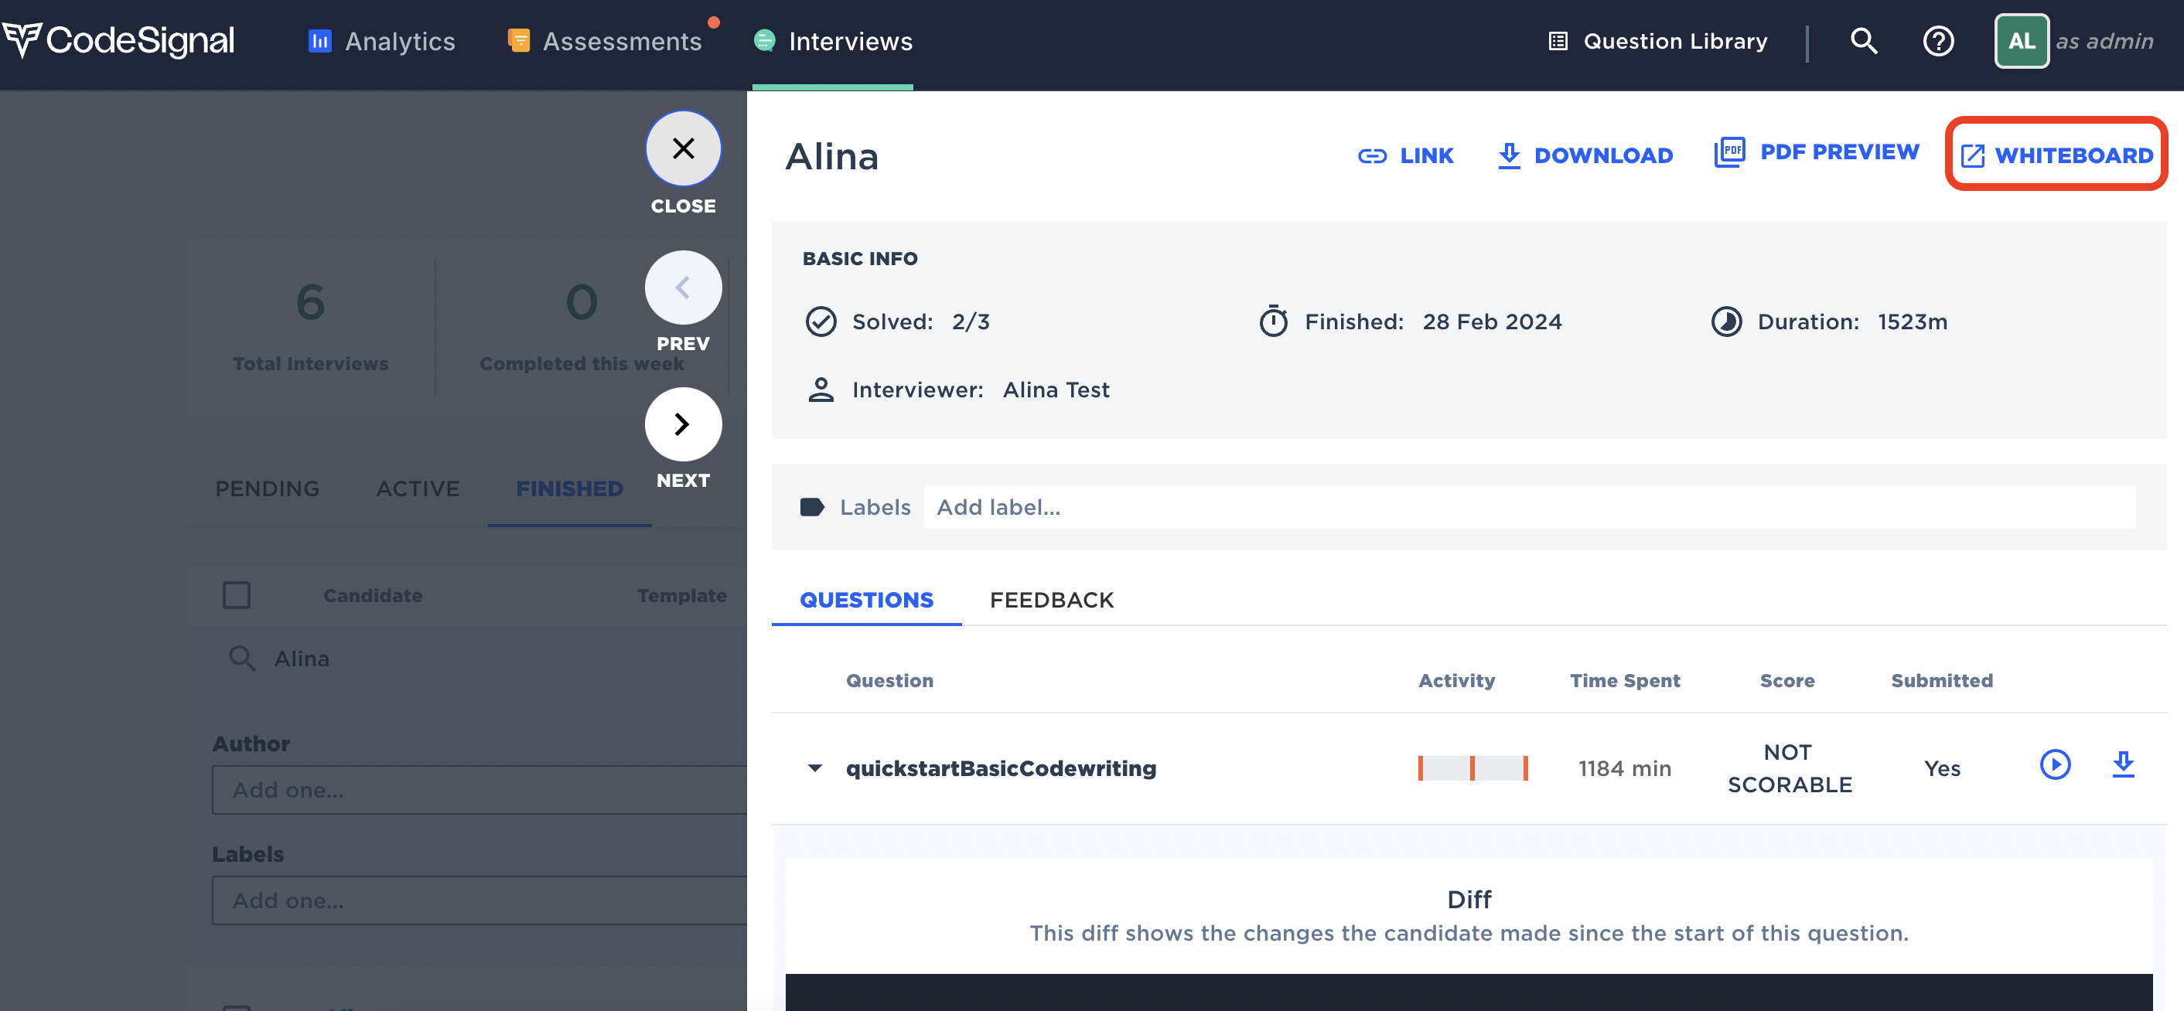
Task: Click the Completed this week count
Action: tap(582, 301)
